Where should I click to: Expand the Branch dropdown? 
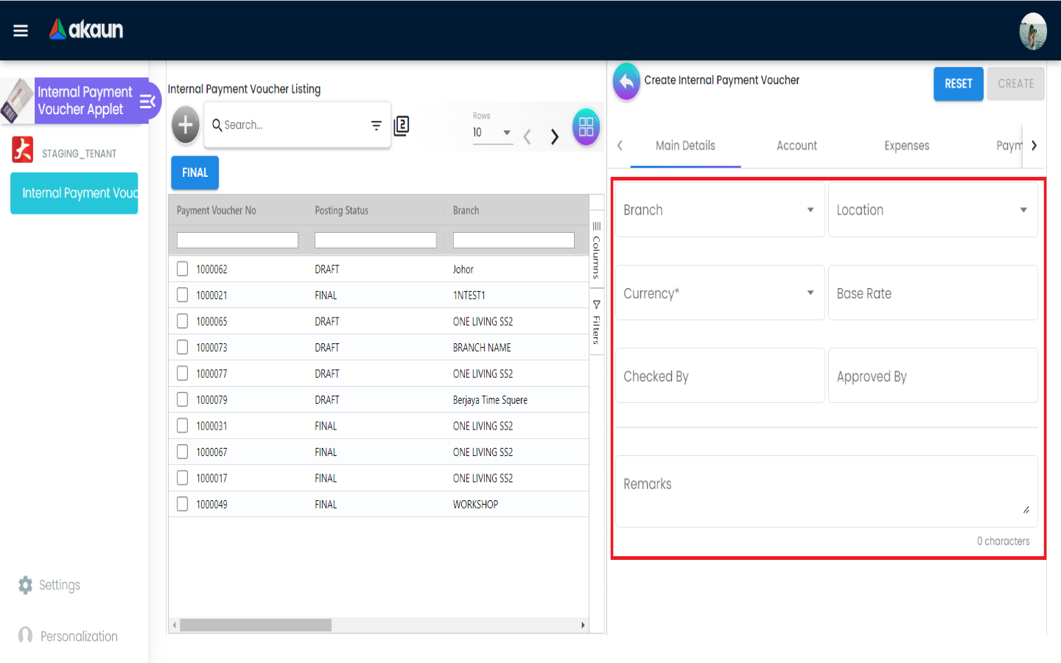click(x=719, y=210)
